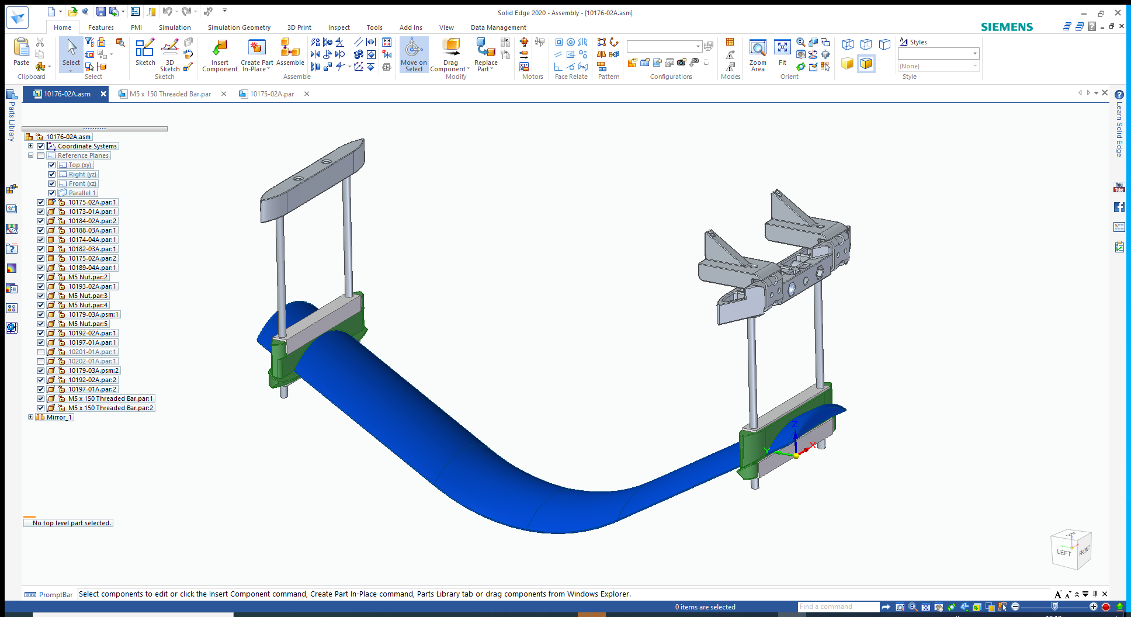The image size is (1131, 617).
Task: Expand the Mirror_1 tree node
Action: 31,417
